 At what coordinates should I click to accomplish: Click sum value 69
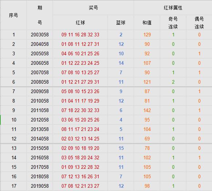click(x=147, y=139)
